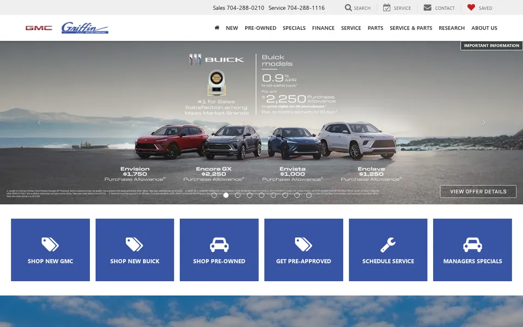Click the J.D. Power award trophy image
The image size is (523, 327).
(x=216, y=83)
